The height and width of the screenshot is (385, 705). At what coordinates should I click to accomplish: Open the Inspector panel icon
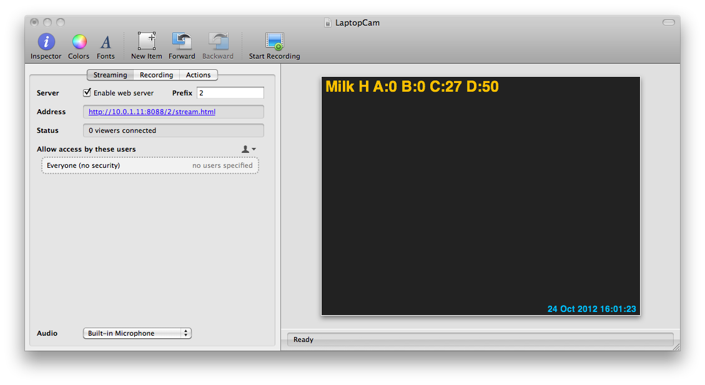point(46,42)
